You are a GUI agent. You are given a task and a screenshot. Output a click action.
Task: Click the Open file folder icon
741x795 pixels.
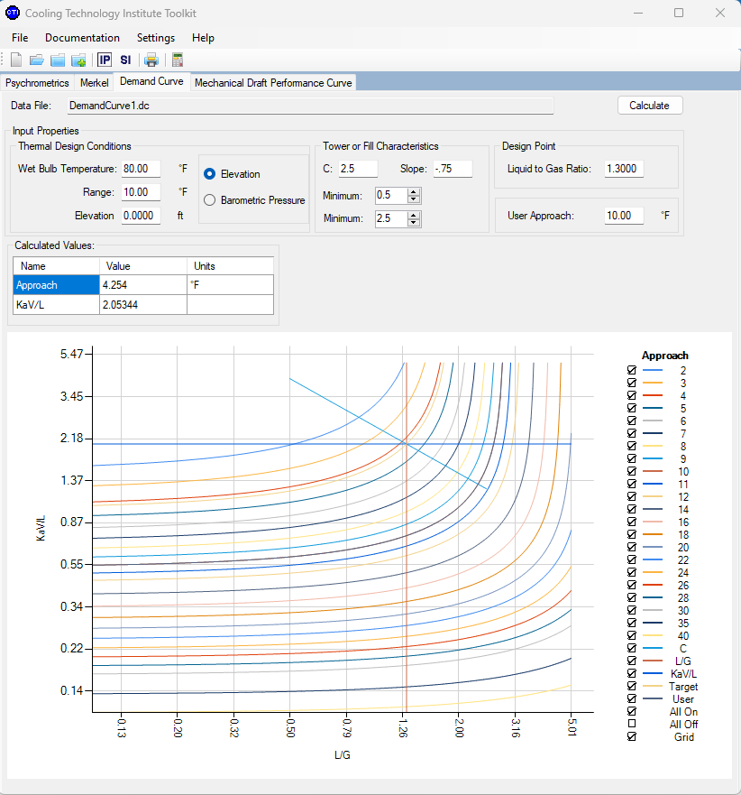(37, 60)
